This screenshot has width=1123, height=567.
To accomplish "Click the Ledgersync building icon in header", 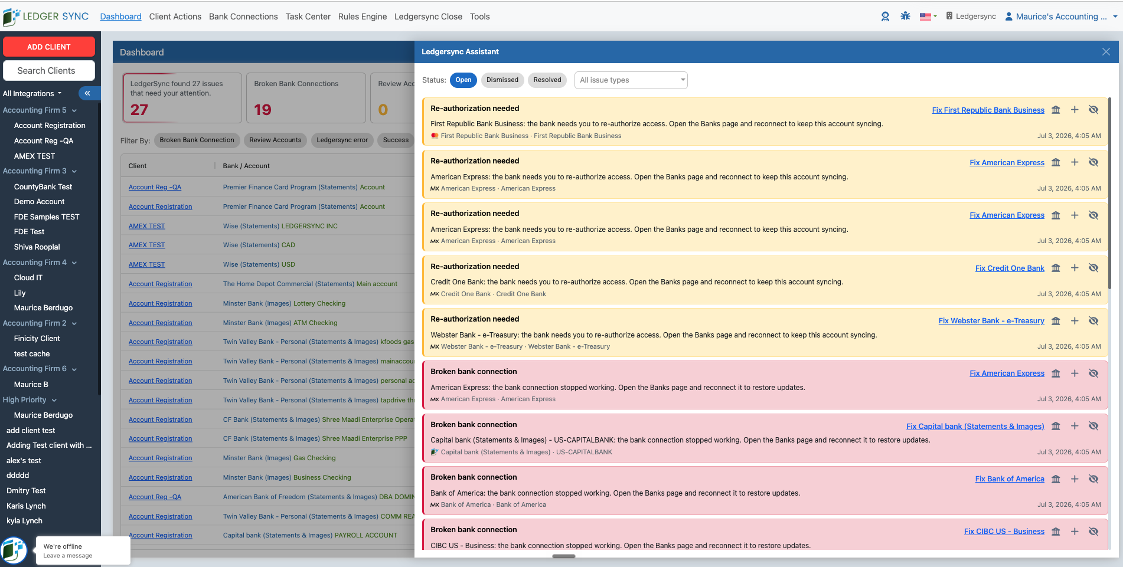I will coord(949,16).
